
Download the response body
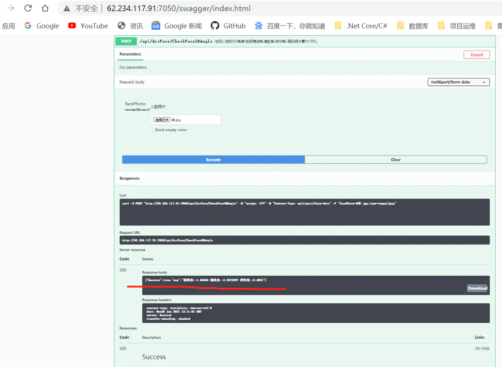point(477,288)
